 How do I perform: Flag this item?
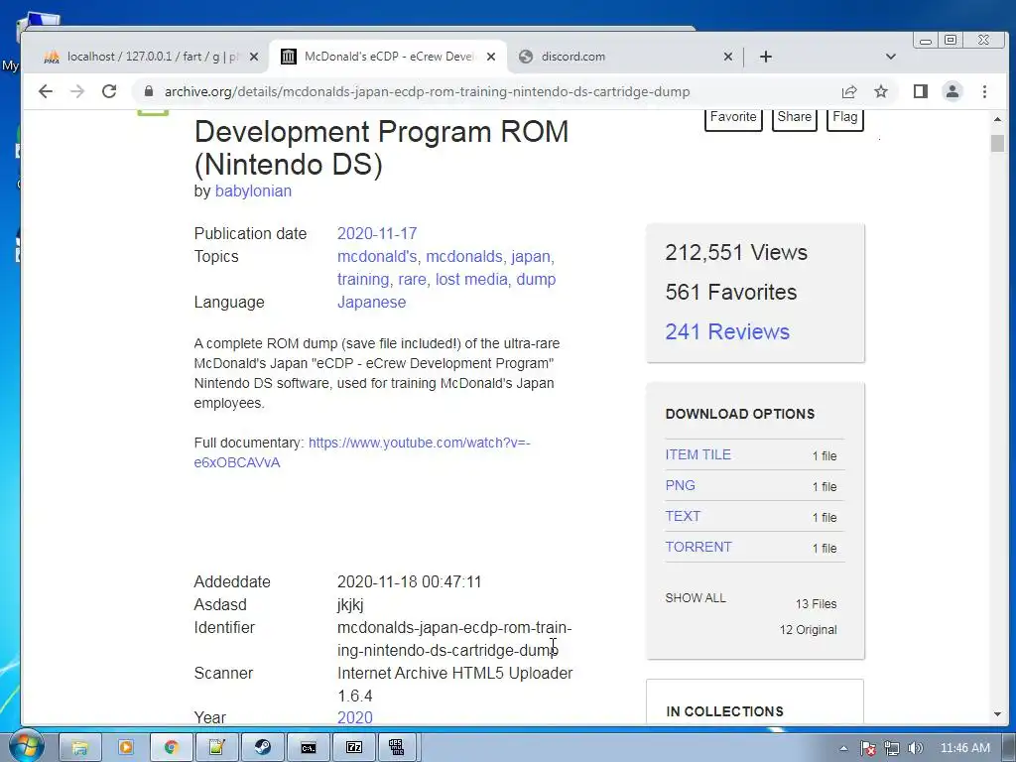845,118
